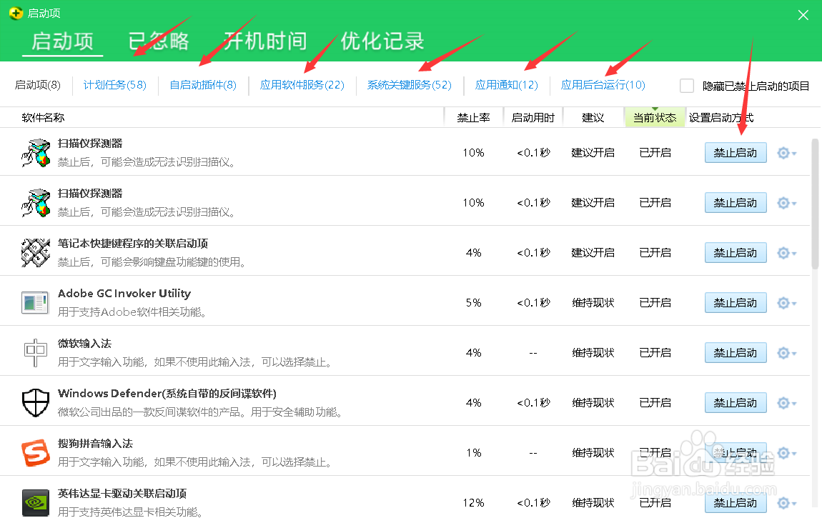Click the 设置启动方式 column header
The width and height of the screenshot is (822, 518).
coord(721,118)
